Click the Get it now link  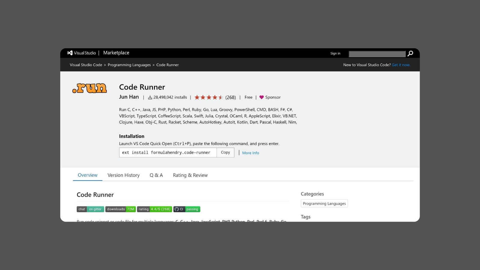(401, 65)
